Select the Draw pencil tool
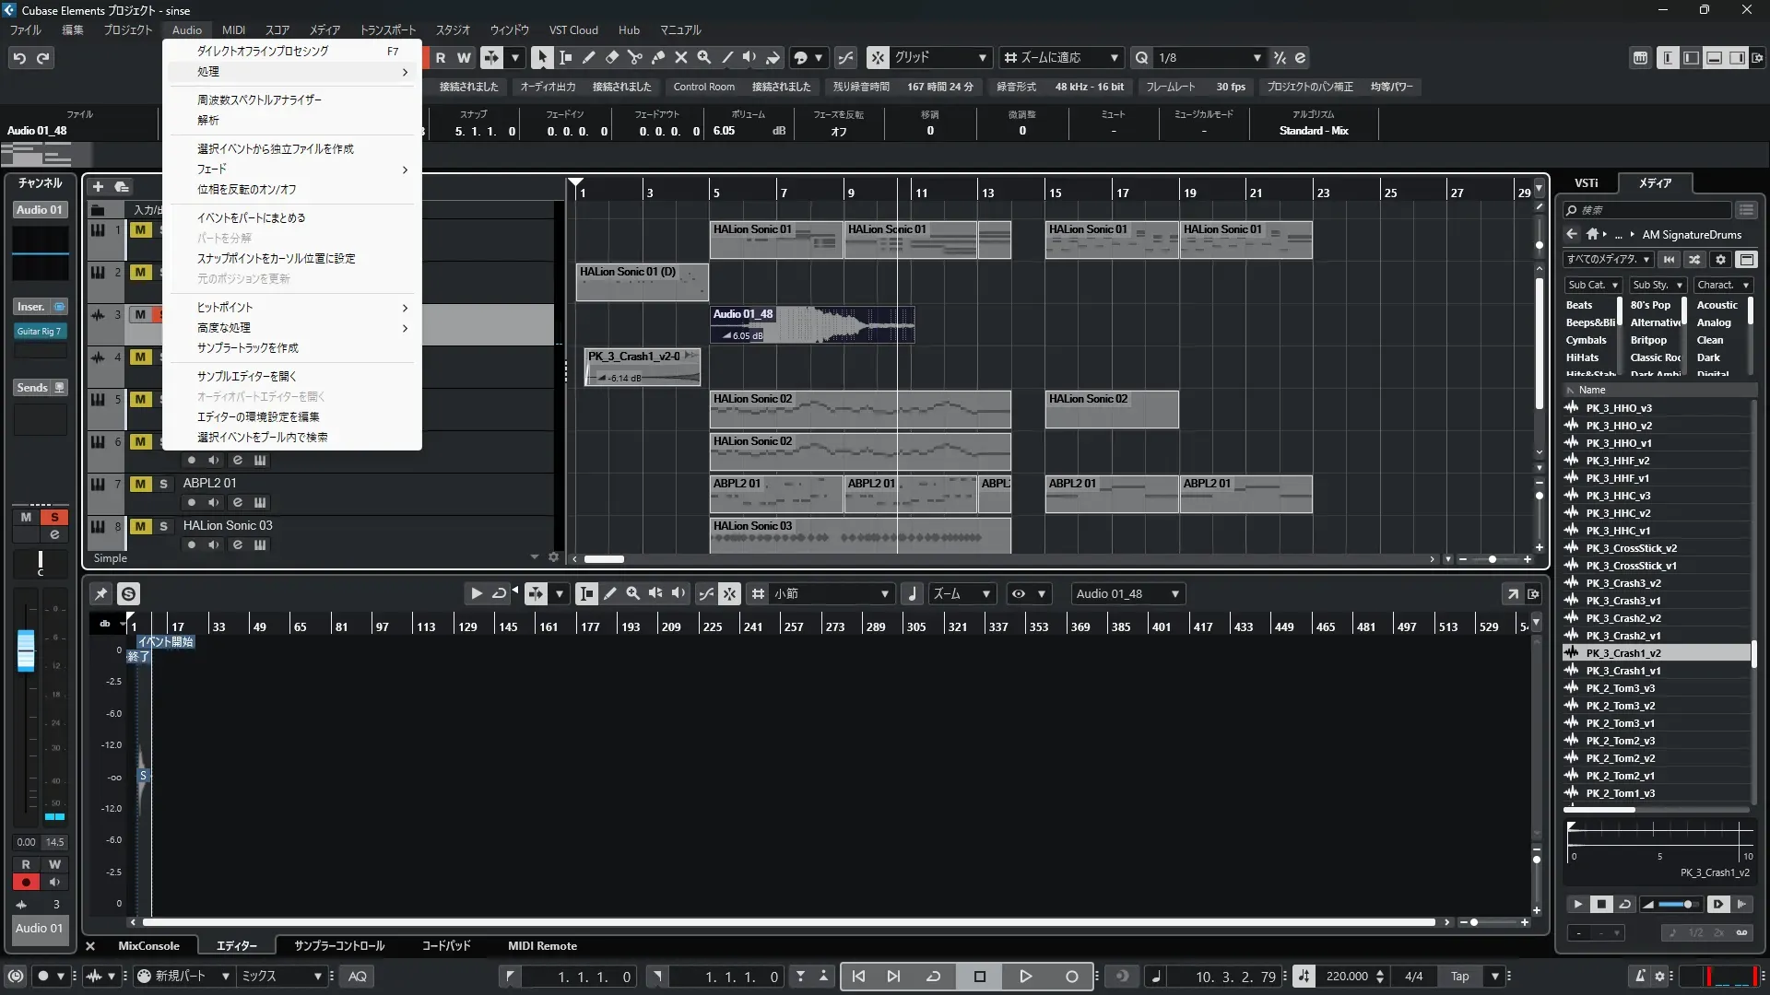The width and height of the screenshot is (1770, 995). click(588, 57)
